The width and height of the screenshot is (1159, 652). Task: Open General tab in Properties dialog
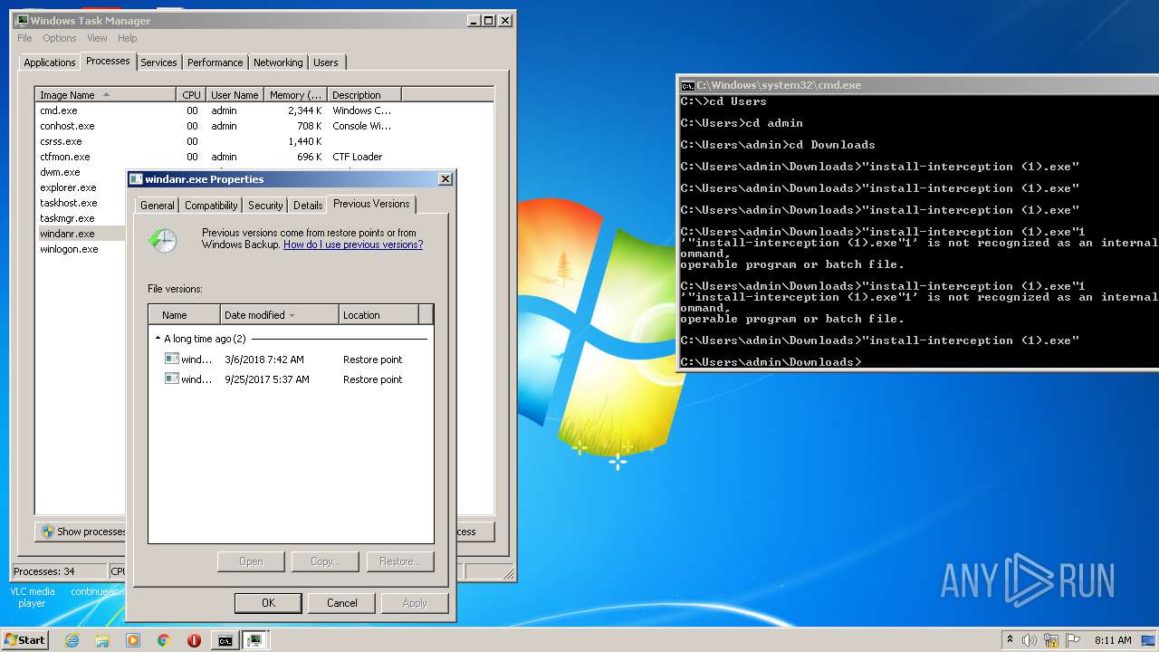coord(157,206)
